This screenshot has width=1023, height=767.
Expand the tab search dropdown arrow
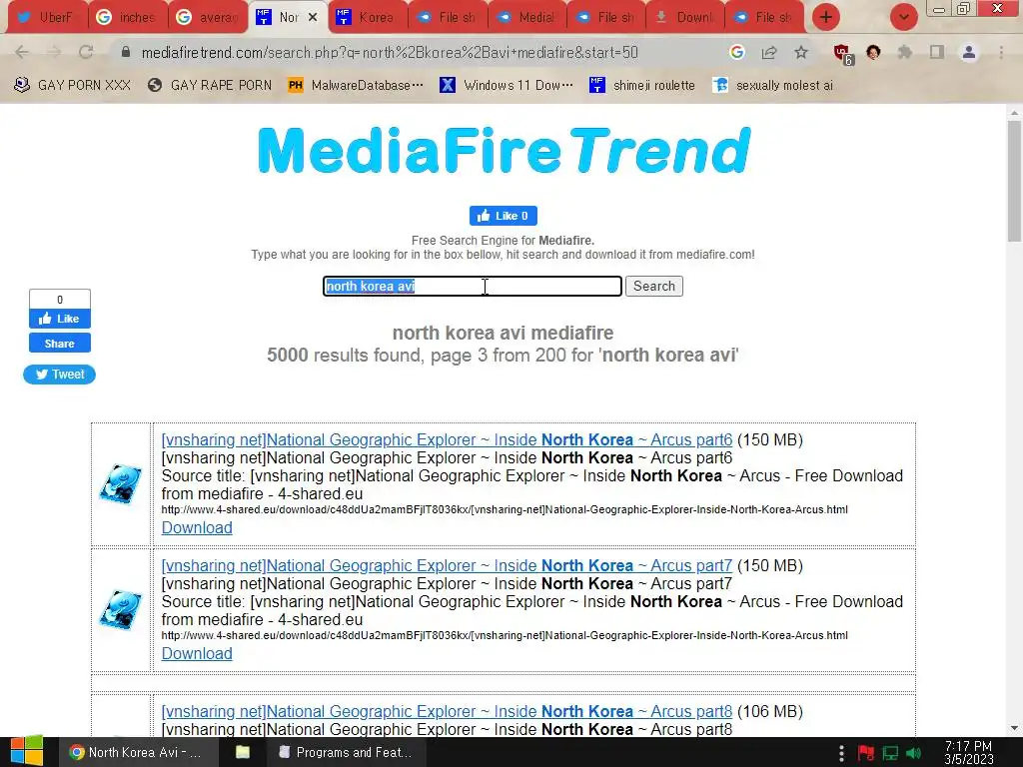904,17
